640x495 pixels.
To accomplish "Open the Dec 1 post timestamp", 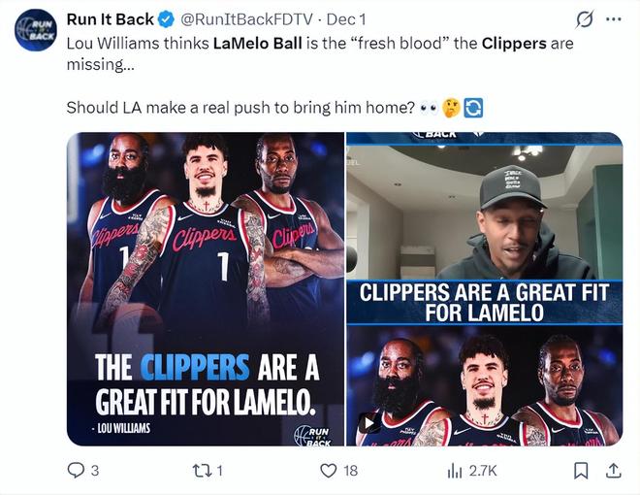I will pyautogui.click(x=346, y=19).
